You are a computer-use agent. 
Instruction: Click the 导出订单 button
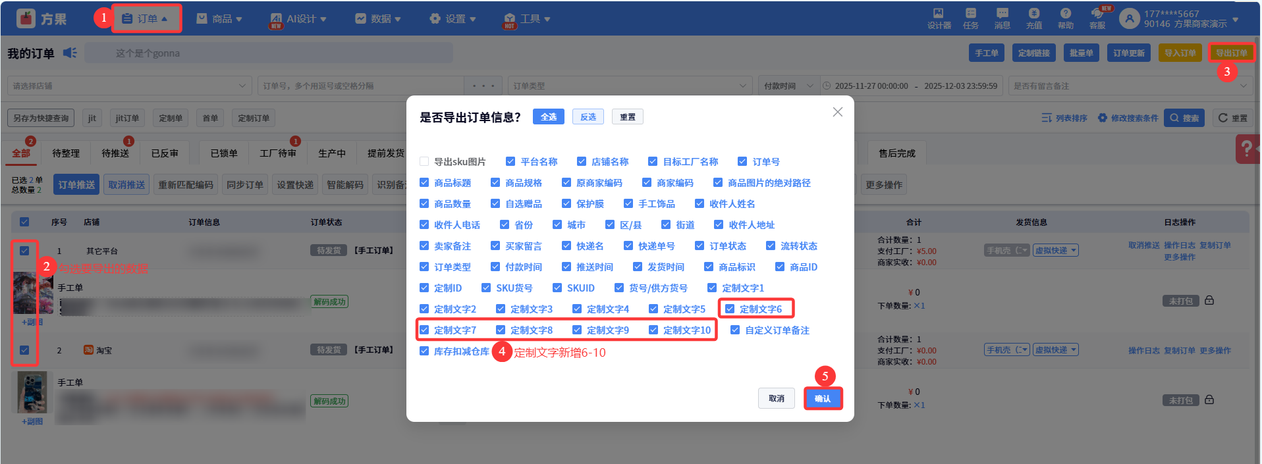pos(1232,53)
